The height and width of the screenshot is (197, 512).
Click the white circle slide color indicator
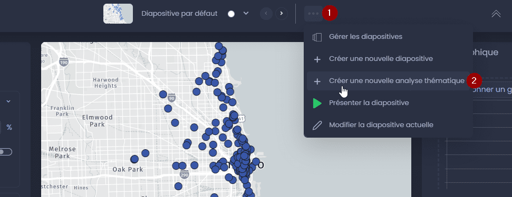231,14
